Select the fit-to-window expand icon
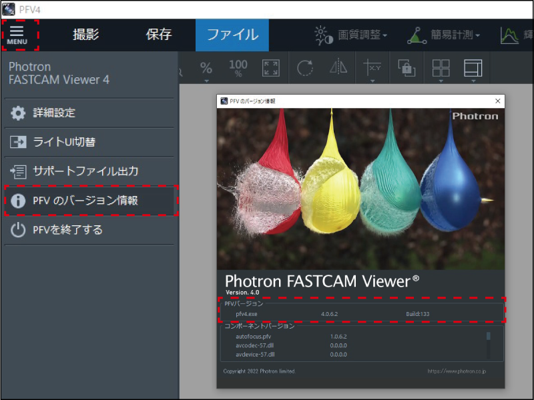The image size is (534, 400). [271, 68]
